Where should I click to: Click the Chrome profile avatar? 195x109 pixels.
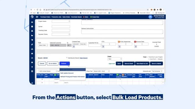[x=161, y=10]
